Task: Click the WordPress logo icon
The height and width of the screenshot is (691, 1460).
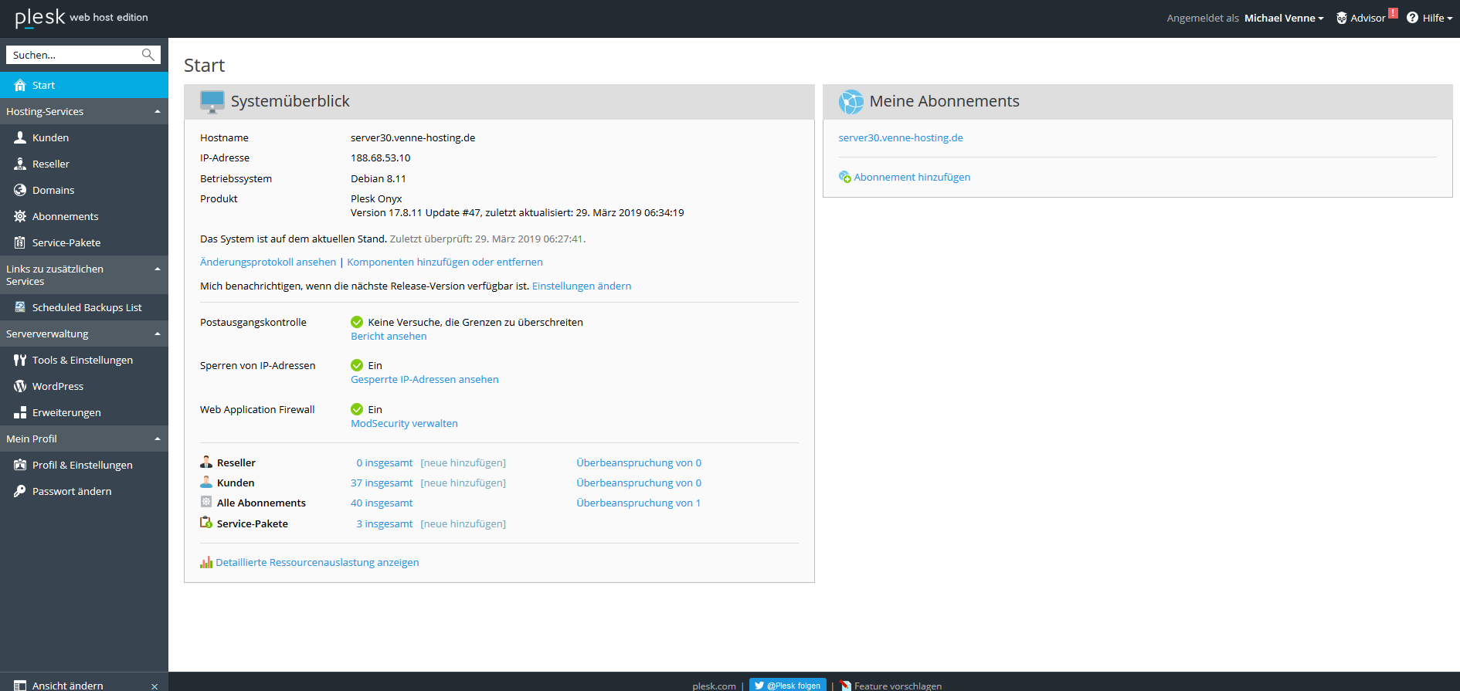Action: click(x=20, y=386)
